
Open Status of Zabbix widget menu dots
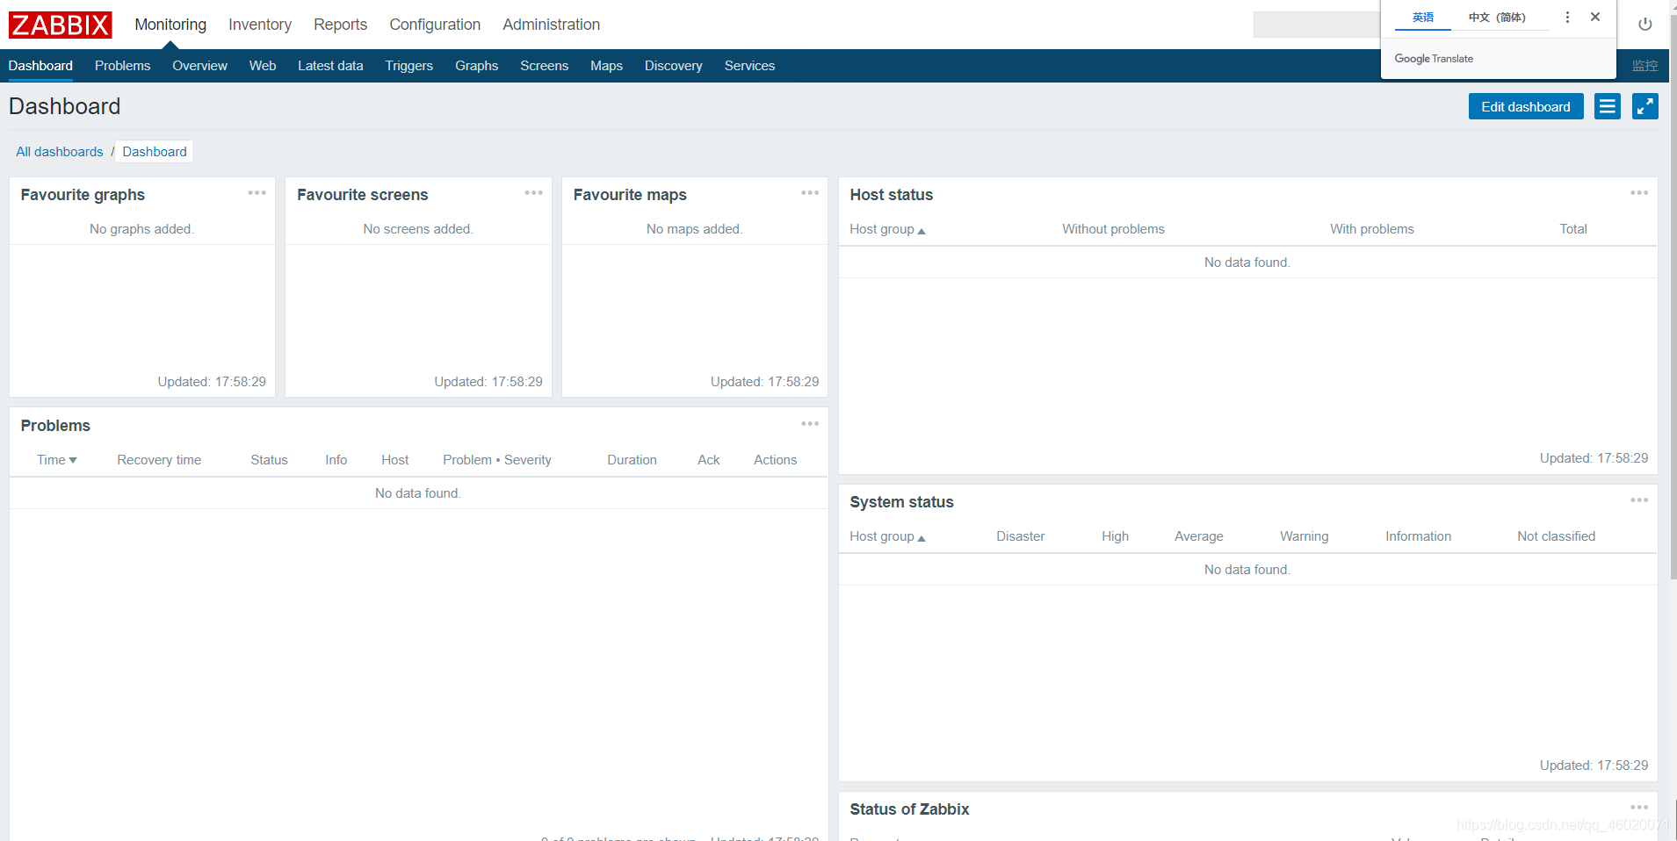coord(1639,808)
